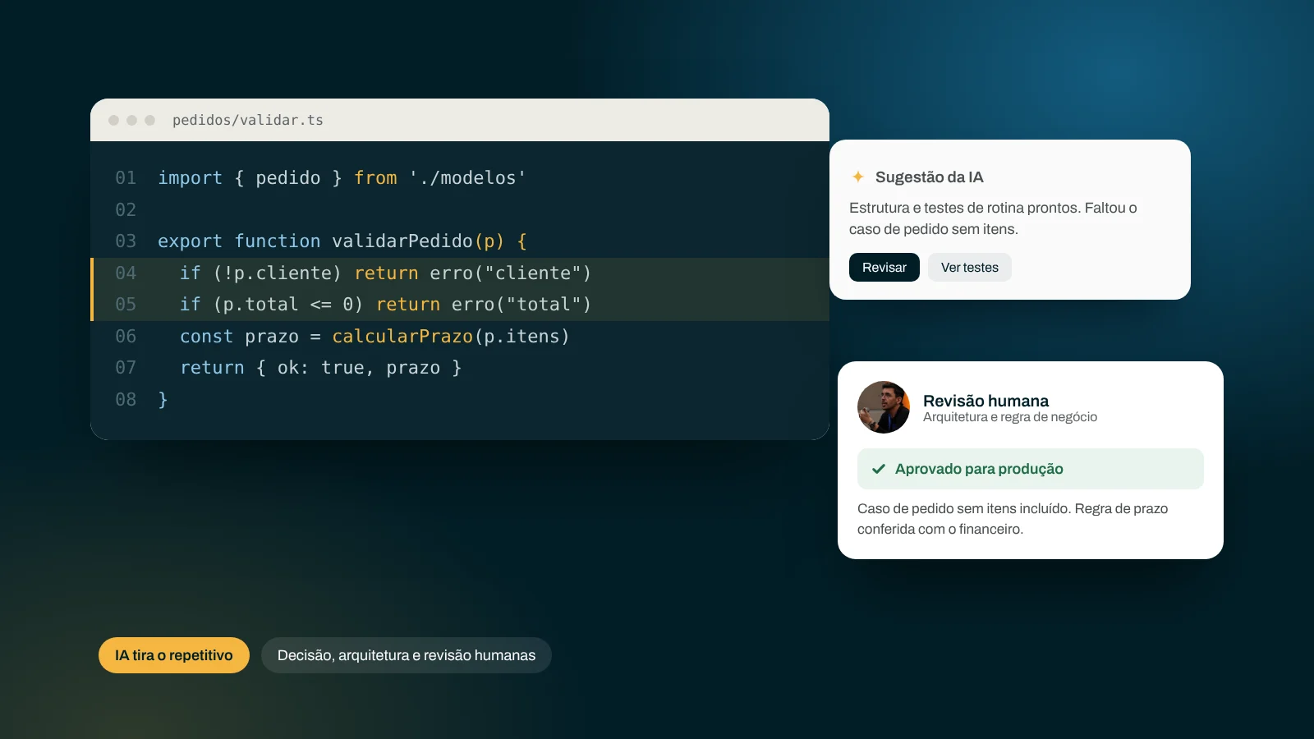This screenshot has height=739, width=1314.
Task: Click the 'Revisão humana' heading
Action: 985,401
